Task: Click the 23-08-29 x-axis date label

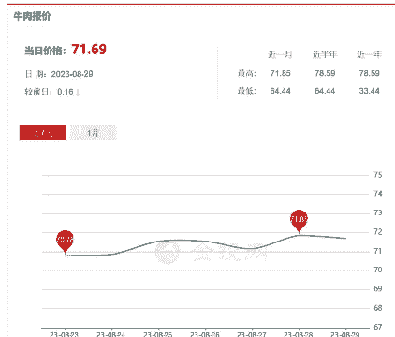Action: tap(345, 334)
